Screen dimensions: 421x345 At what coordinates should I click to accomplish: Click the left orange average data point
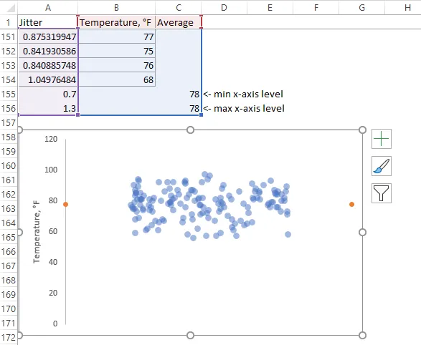click(x=65, y=205)
